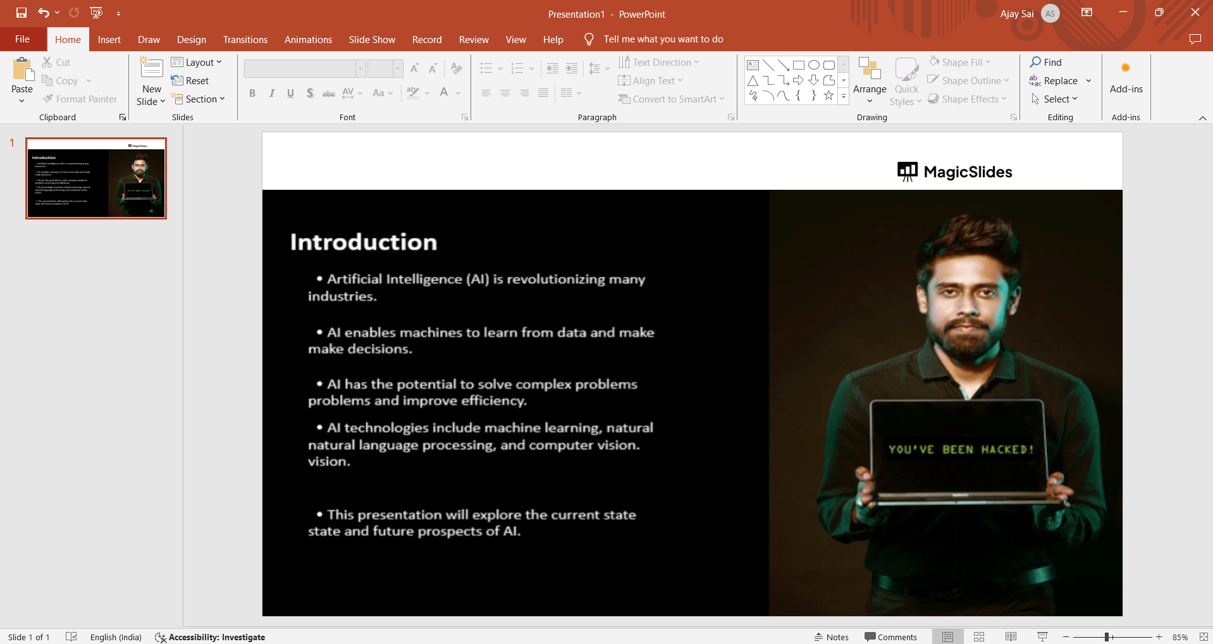
Task: Open Reading View from status bar
Action: pos(1011,636)
